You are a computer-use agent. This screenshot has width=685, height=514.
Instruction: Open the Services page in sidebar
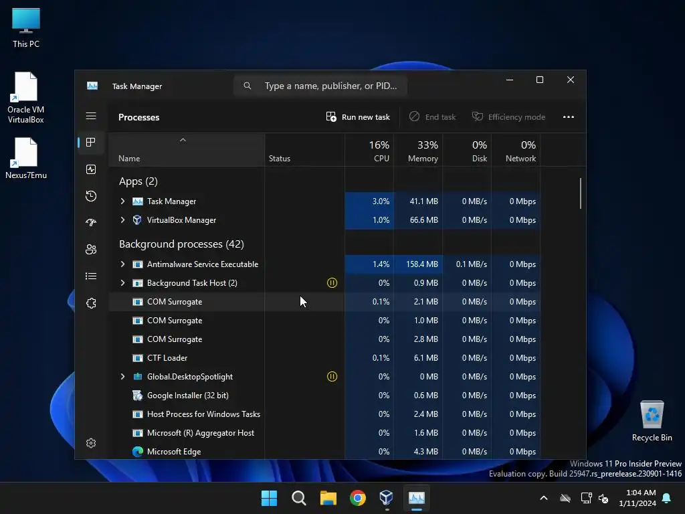[x=91, y=303]
